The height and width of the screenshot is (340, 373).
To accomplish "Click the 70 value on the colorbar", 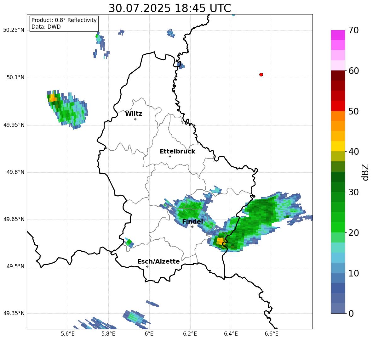I will click(353, 31).
